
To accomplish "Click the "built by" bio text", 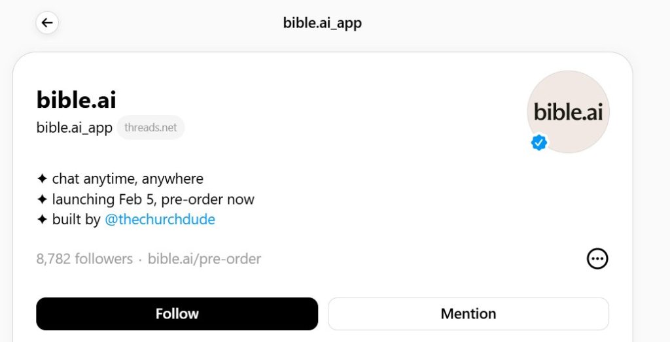I will pos(76,220).
